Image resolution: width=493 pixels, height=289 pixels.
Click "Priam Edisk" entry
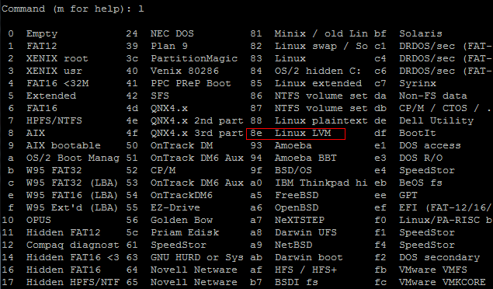[185, 232]
